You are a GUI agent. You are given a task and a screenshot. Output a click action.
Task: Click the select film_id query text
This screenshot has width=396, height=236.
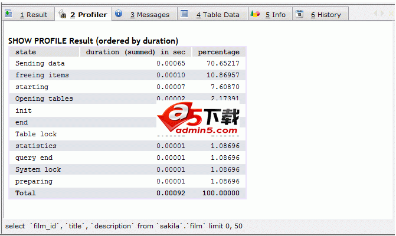124,226
